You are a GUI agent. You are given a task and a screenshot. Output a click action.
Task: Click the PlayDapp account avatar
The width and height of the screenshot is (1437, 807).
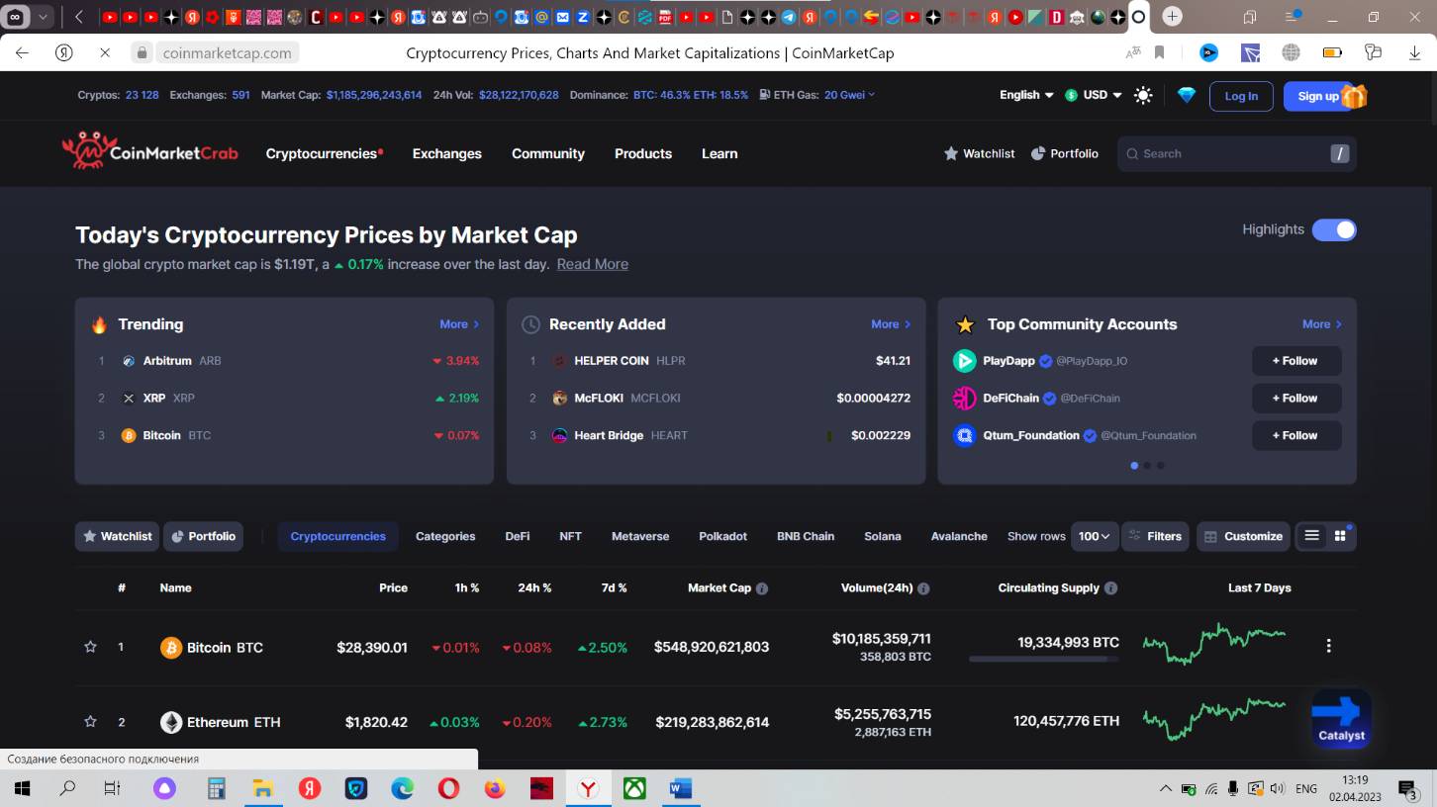964,361
